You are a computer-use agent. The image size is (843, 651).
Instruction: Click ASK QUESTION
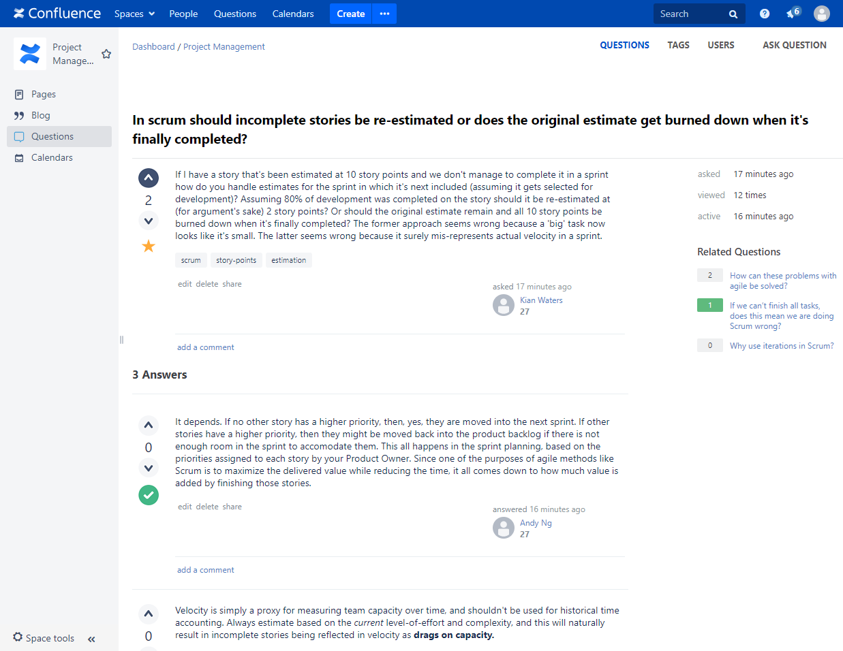pos(795,45)
